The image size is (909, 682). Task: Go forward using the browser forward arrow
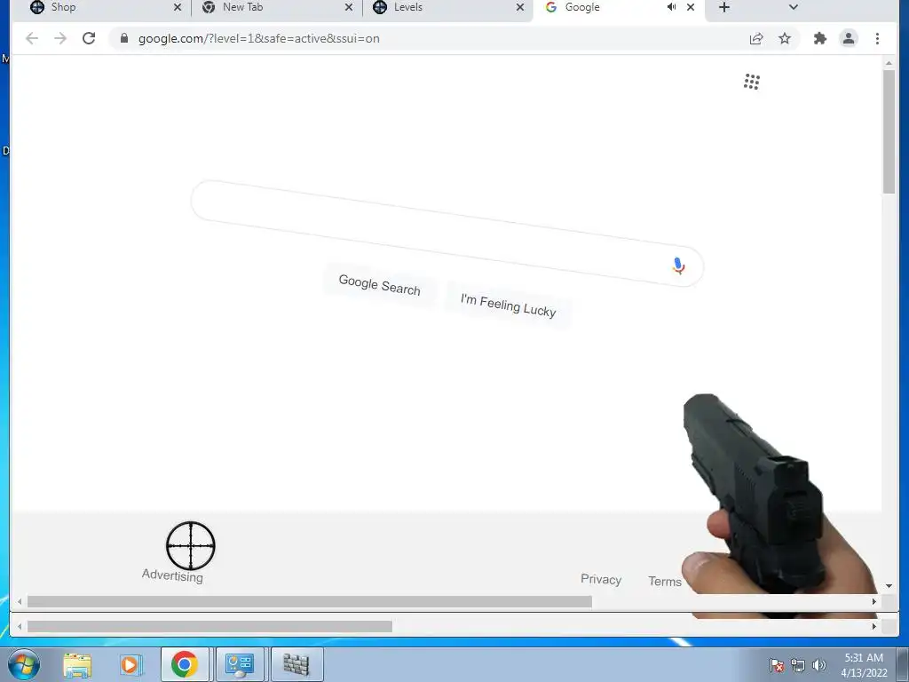click(60, 39)
